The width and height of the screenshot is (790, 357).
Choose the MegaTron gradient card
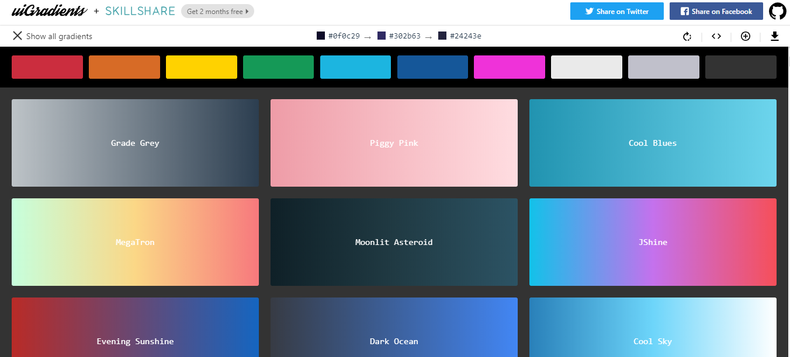coord(135,242)
